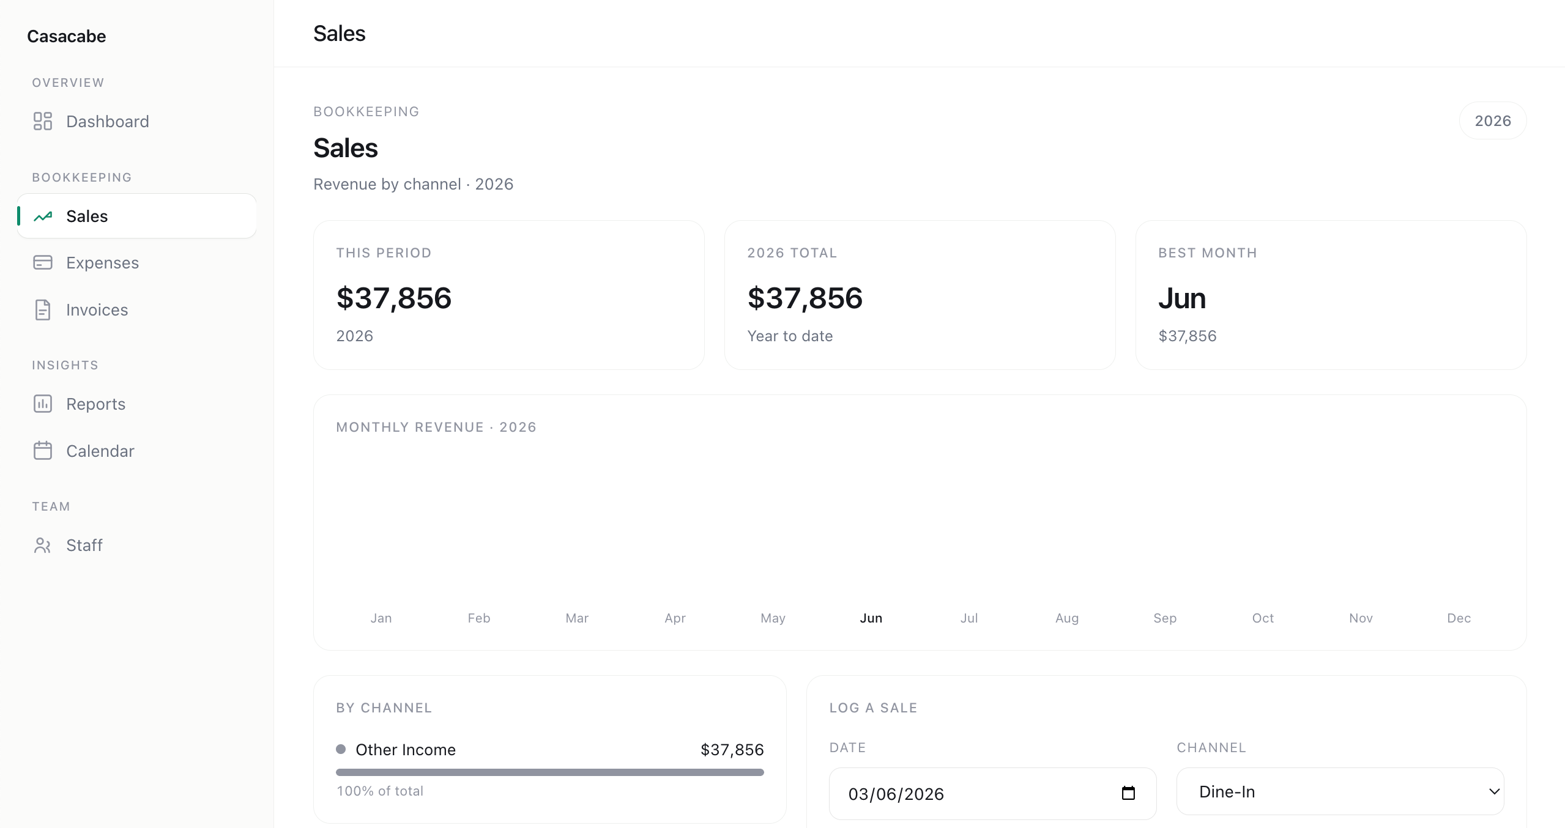Click the 2026 year selector pill

click(1493, 120)
